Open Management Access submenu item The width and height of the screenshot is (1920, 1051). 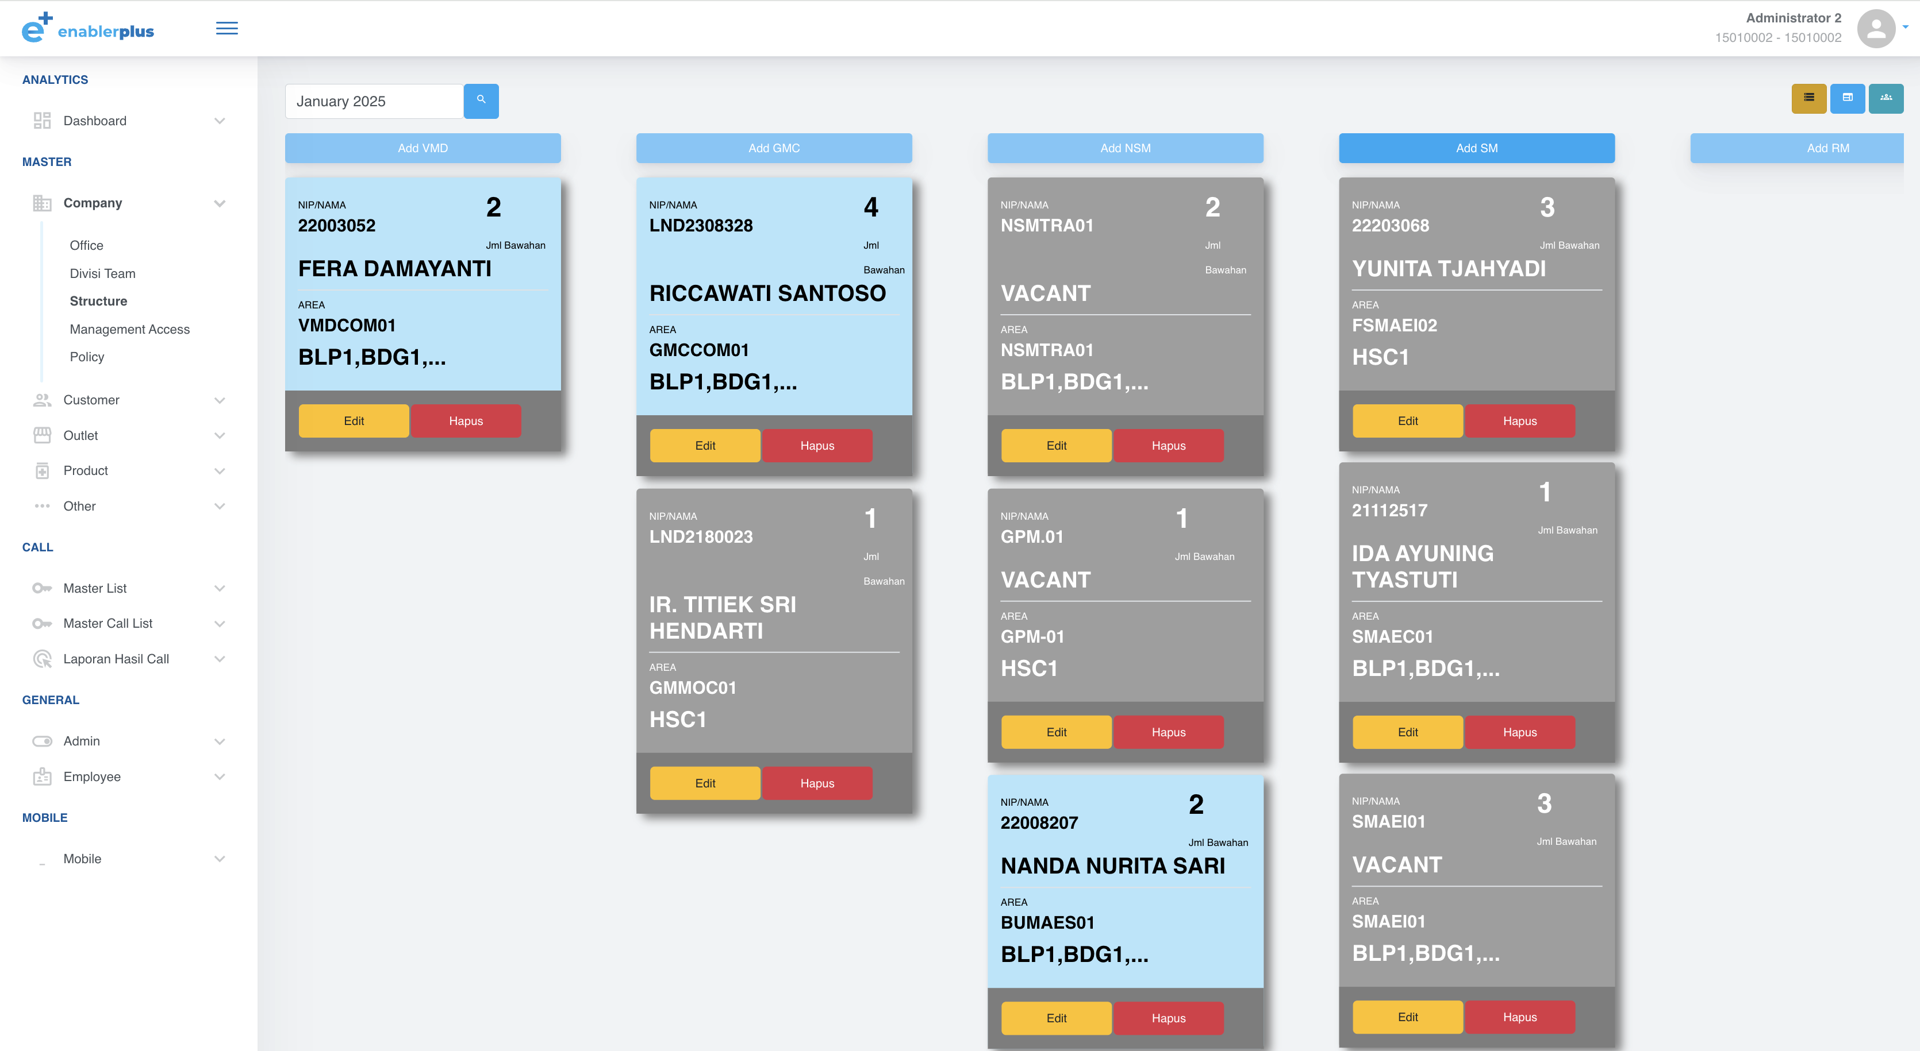(x=130, y=329)
